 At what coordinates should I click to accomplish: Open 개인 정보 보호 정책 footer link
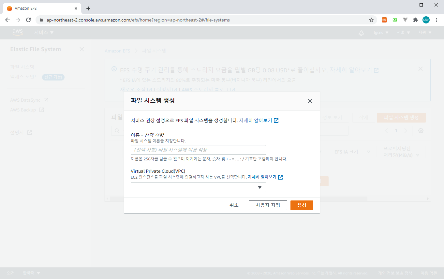pyautogui.click(x=395, y=273)
